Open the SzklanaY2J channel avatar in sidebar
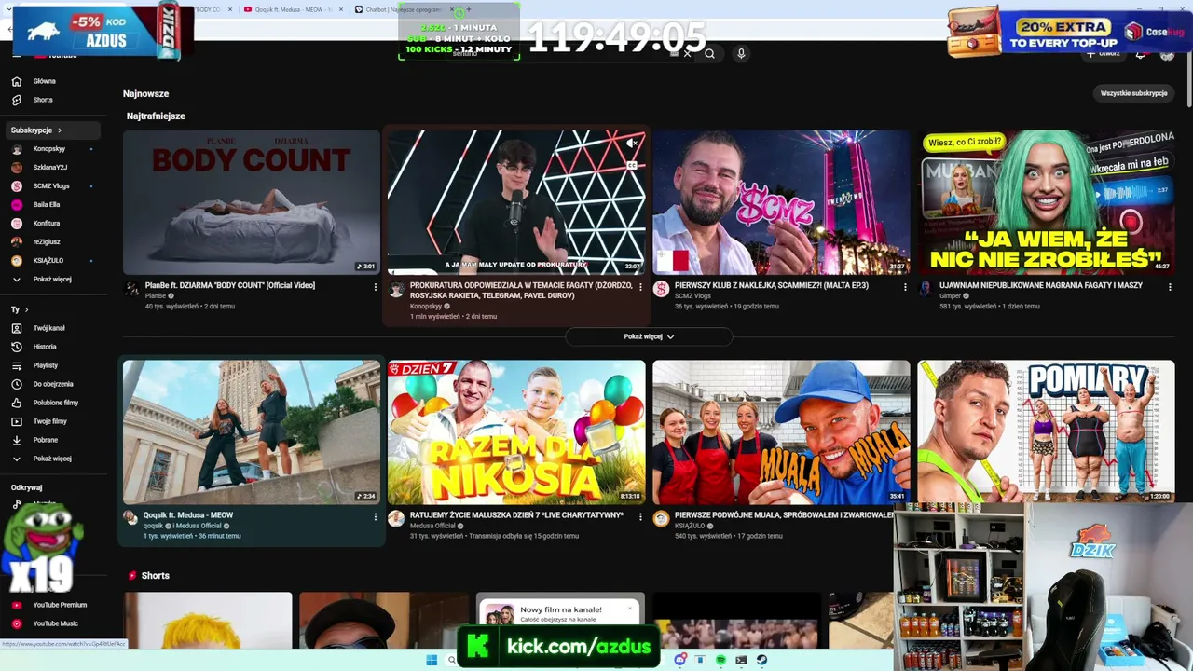This screenshot has height=671, width=1193. pyautogui.click(x=17, y=168)
